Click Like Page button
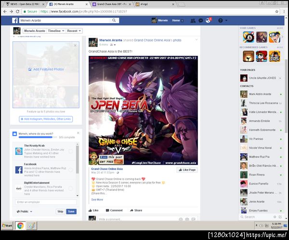 [187, 170]
